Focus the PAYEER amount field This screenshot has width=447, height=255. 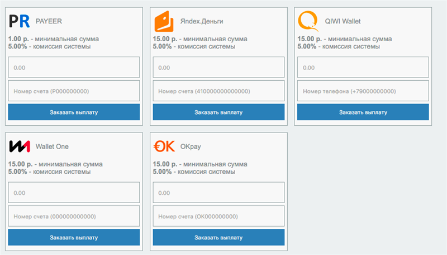[74, 68]
